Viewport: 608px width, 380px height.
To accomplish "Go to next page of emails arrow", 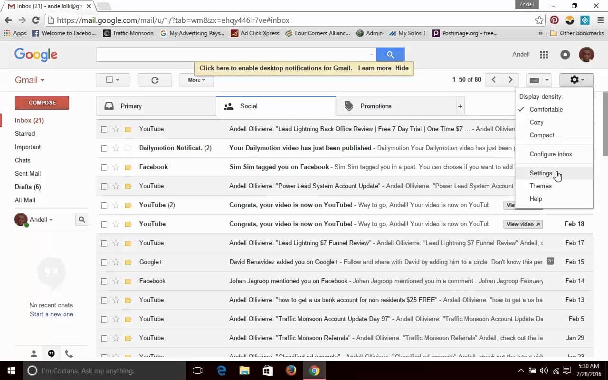I will point(510,80).
